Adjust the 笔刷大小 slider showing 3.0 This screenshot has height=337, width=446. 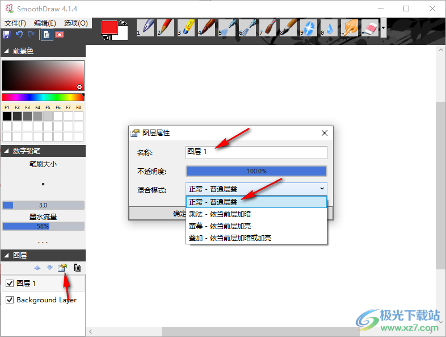point(43,205)
